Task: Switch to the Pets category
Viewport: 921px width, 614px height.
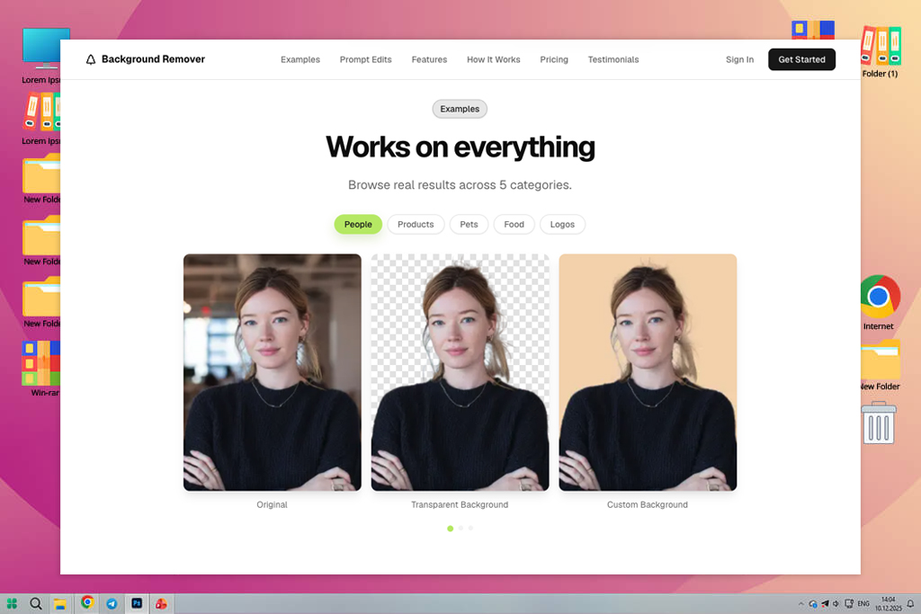Action: pyautogui.click(x=469, y=224)
